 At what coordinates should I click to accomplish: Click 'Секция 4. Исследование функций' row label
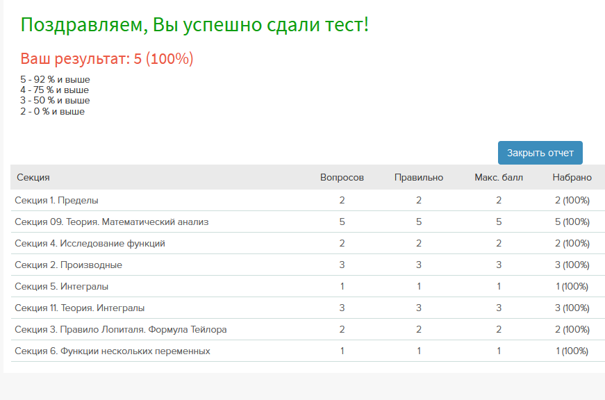90,243
